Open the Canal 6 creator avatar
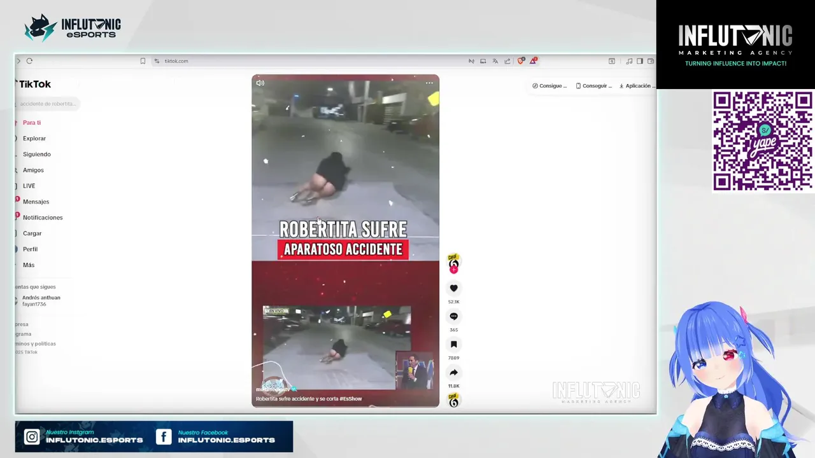815x458 pixels. click(x=453, y=261)
